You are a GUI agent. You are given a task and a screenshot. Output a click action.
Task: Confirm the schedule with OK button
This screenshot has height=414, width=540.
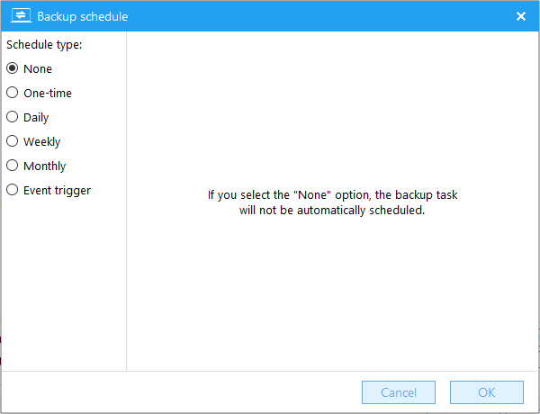(487, 392)
